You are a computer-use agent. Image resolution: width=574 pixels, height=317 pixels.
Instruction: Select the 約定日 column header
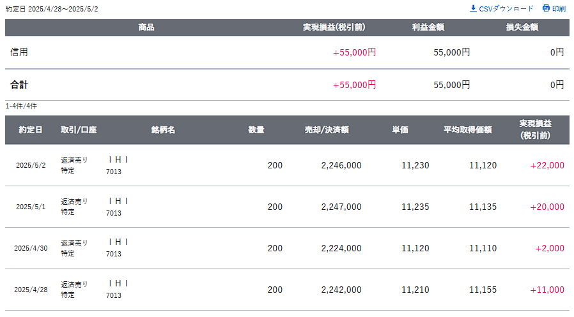point(31,130)
